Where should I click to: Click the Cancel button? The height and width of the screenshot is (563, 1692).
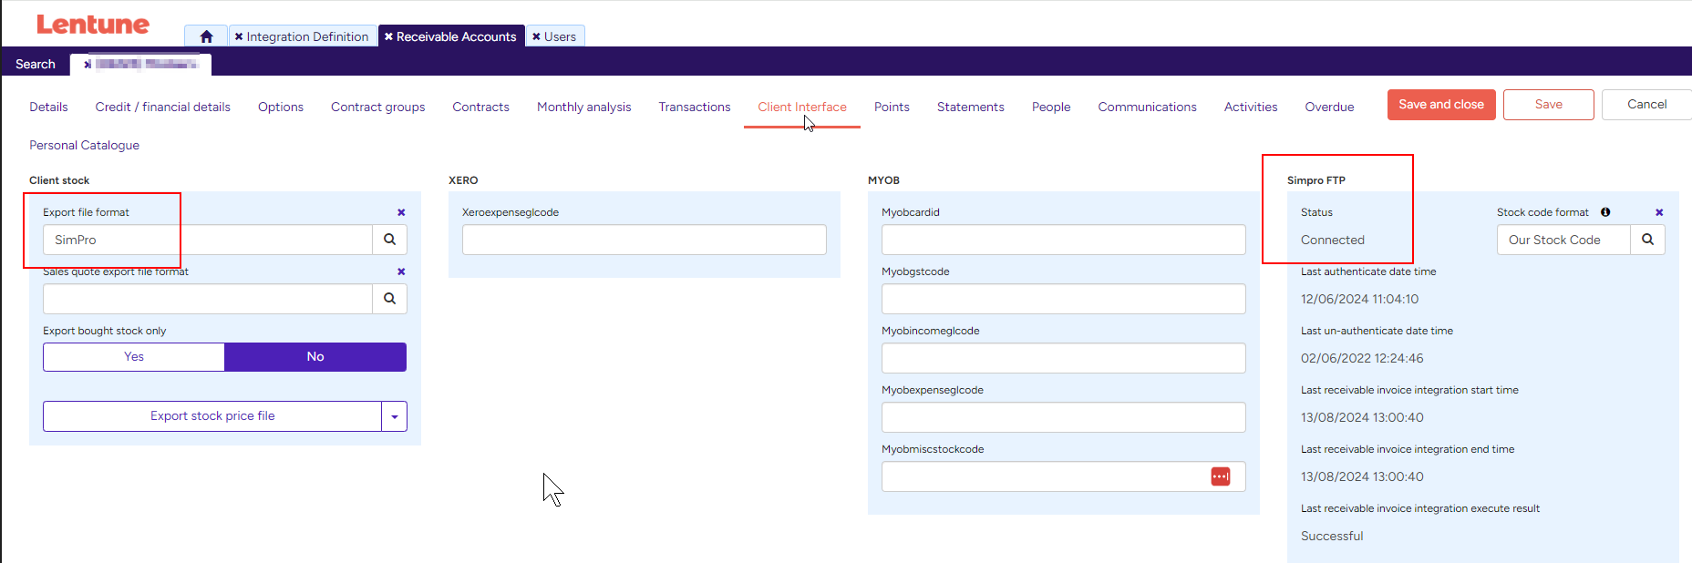pyautogui.click(x=1647, y=105)
